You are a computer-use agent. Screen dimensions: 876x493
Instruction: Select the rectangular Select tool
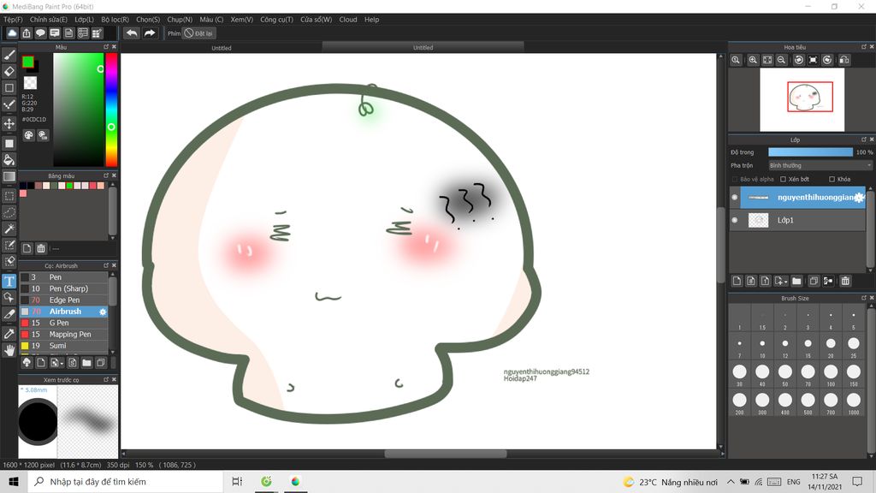[9, 196]
